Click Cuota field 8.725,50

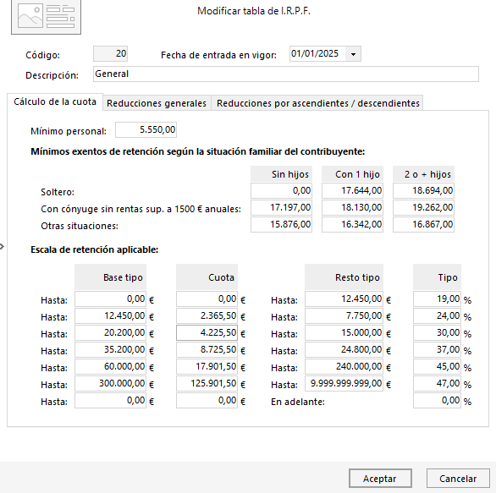tap(207, 350)
